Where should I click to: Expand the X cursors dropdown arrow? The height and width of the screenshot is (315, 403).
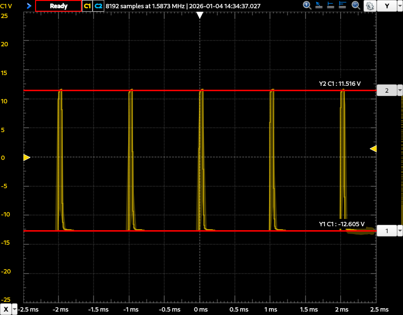15,310
